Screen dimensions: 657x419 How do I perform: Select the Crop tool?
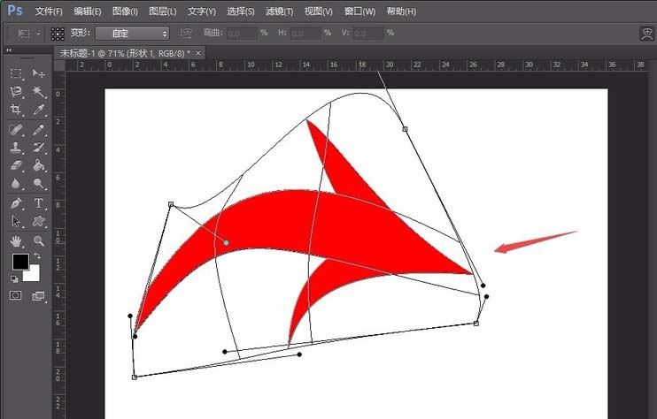(16, 110)
